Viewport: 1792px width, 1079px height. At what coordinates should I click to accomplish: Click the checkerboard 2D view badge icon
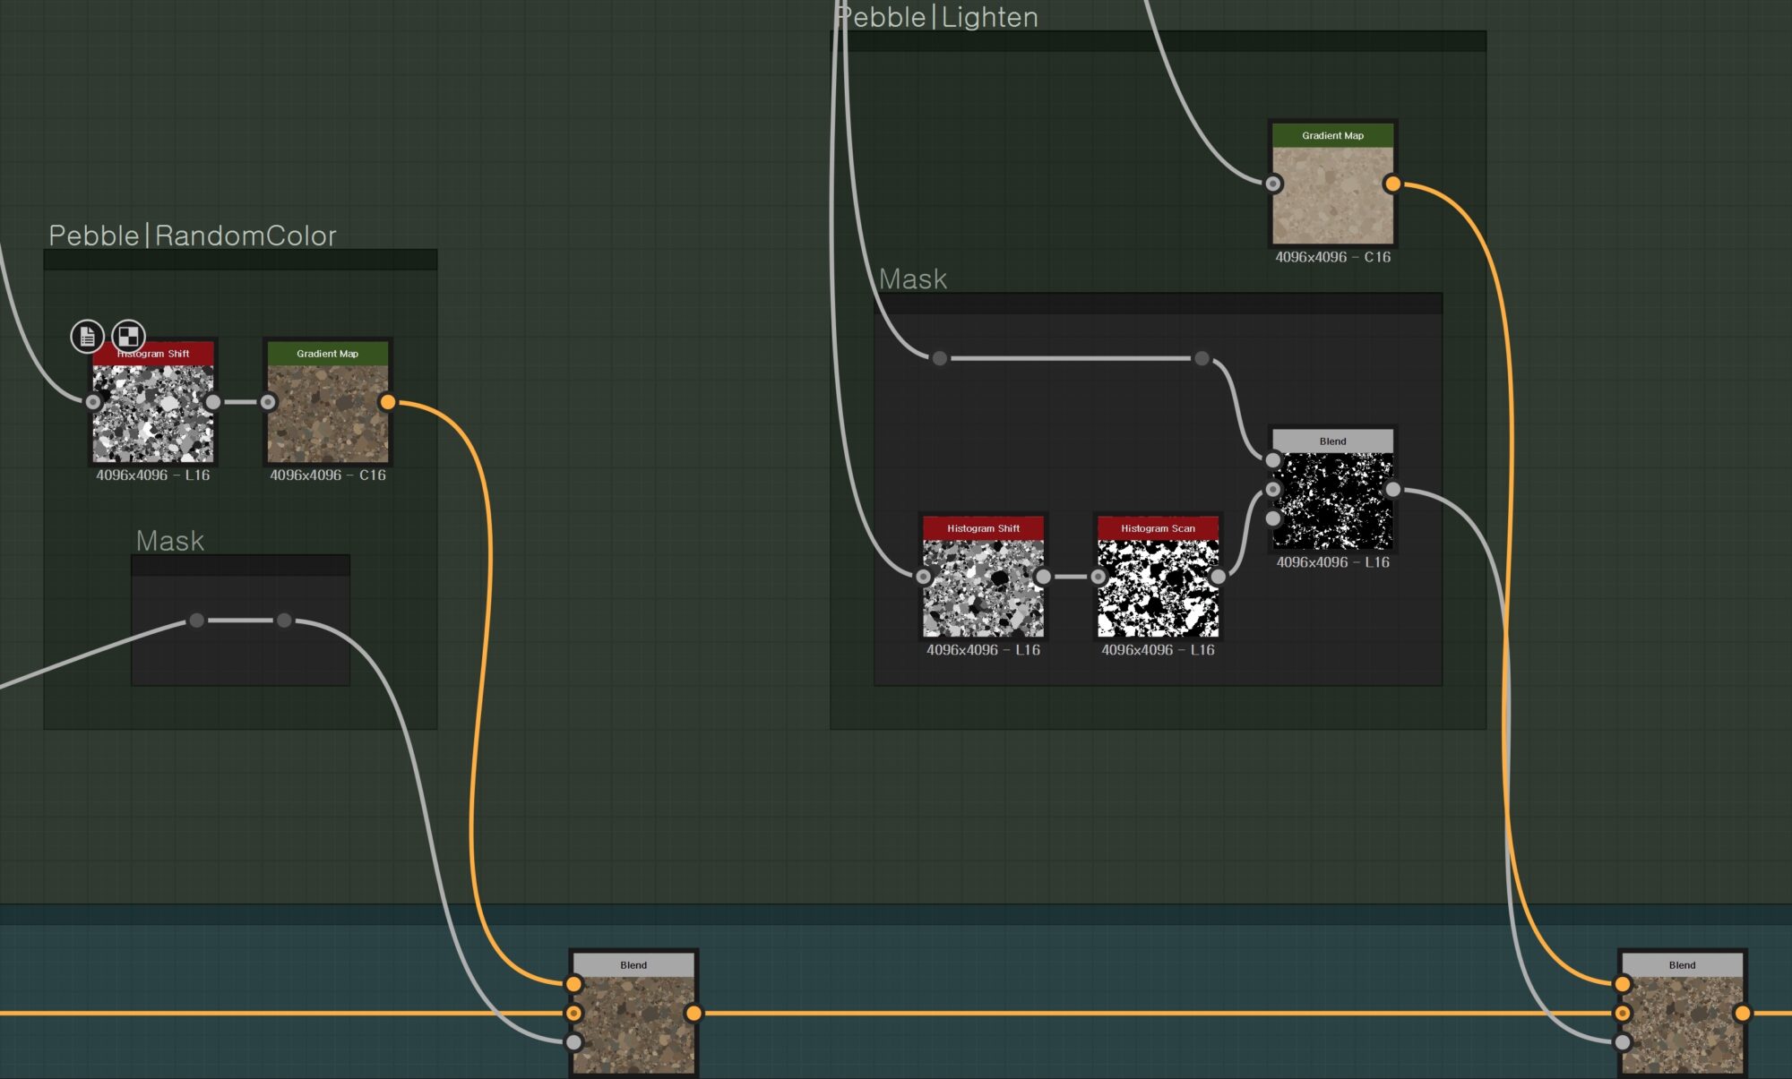click(x=128, y=336)
